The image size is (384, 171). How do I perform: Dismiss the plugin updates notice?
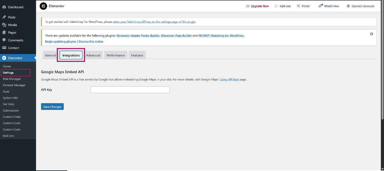point(372,34)
